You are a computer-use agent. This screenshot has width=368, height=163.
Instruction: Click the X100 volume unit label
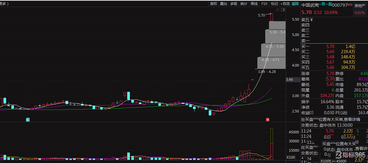pyautogui.click(x=291, y=157)
